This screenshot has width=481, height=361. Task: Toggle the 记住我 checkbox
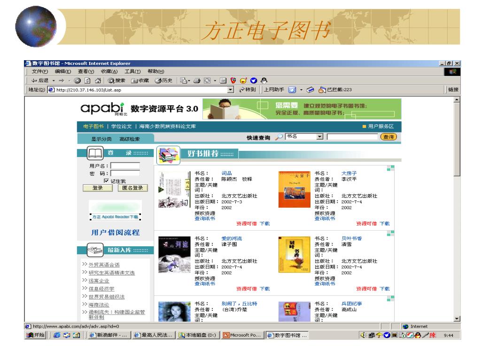[106, 181]
